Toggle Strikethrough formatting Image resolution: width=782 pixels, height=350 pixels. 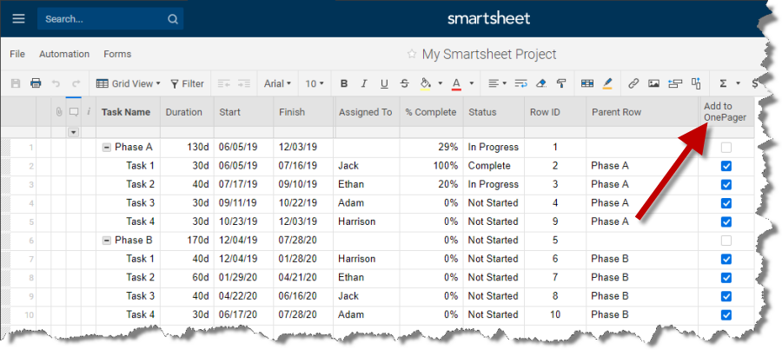[404, 83]
